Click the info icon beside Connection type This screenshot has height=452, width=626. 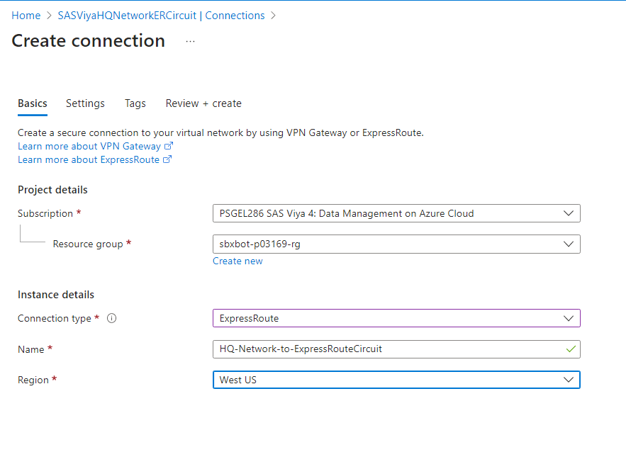111,319
